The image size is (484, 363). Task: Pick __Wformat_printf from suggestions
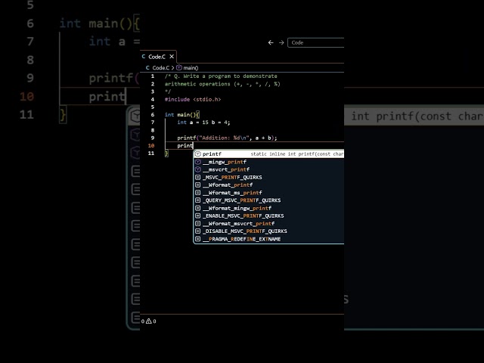(x=268, y=185)
